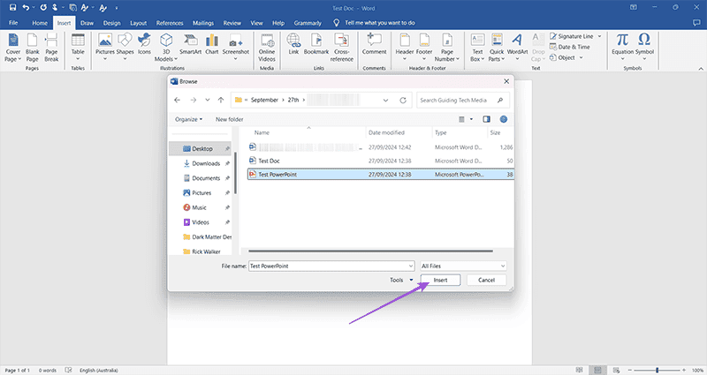Click the SmartArt icon in ribbon
Image resolution: width=707 pixels, height=375 pixels.
[x=188, y=41]
